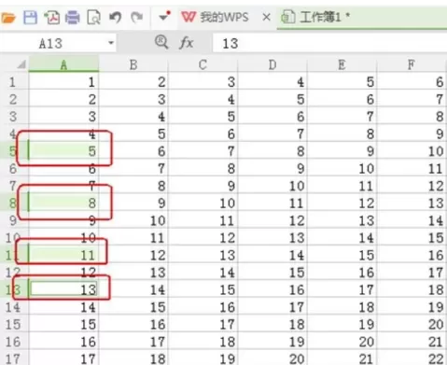Open Print Preview icon

tap(93, 18)
